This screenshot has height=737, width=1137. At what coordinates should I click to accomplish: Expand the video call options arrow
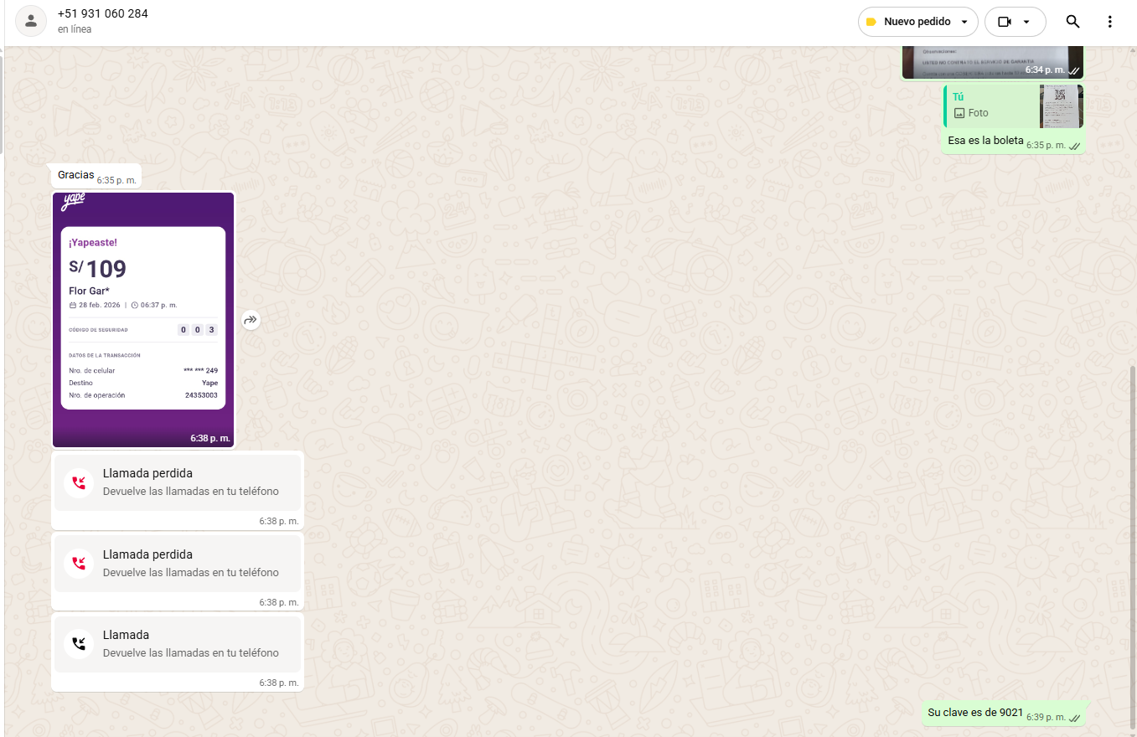(1026, 22)
